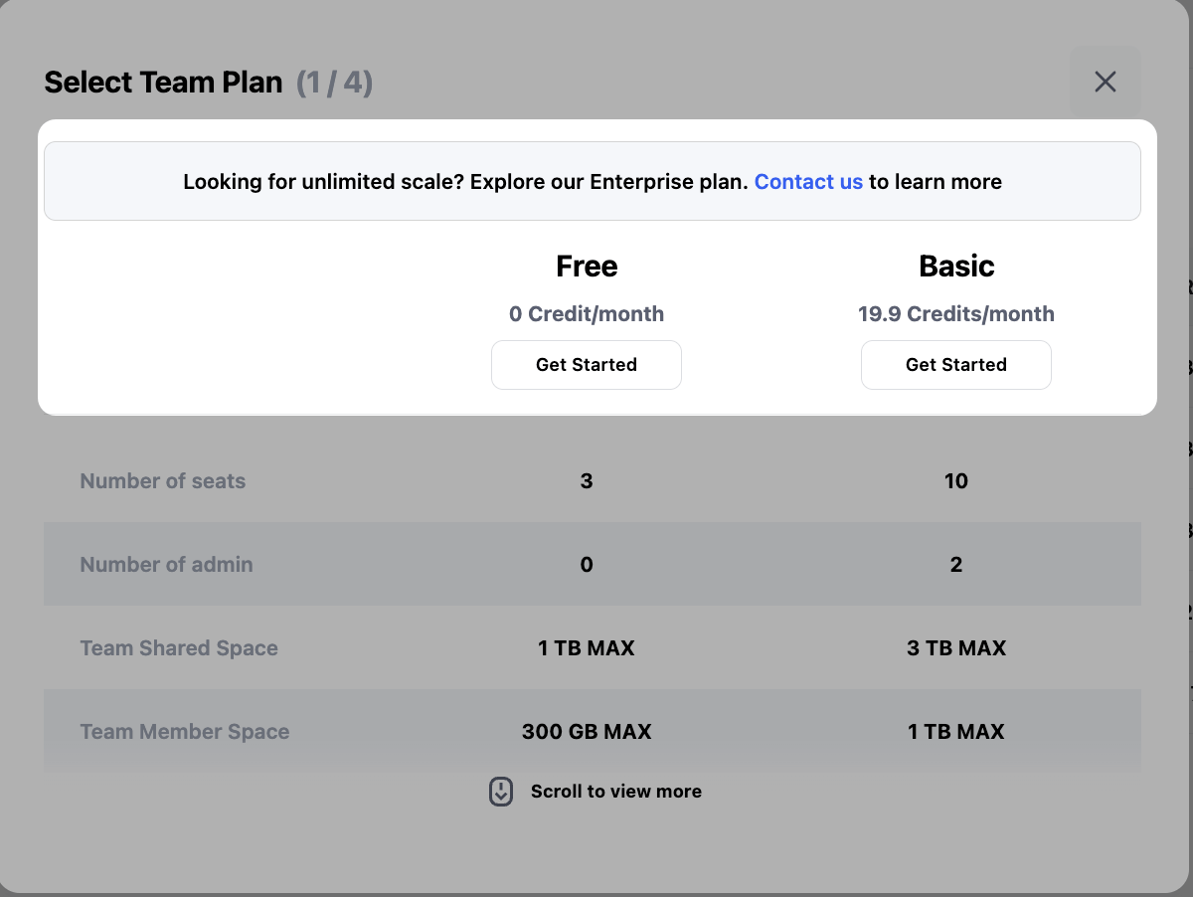Click the 0 Credit/month price label
This screenshot has width=1193, height=897.
click(x=587, y=314)
